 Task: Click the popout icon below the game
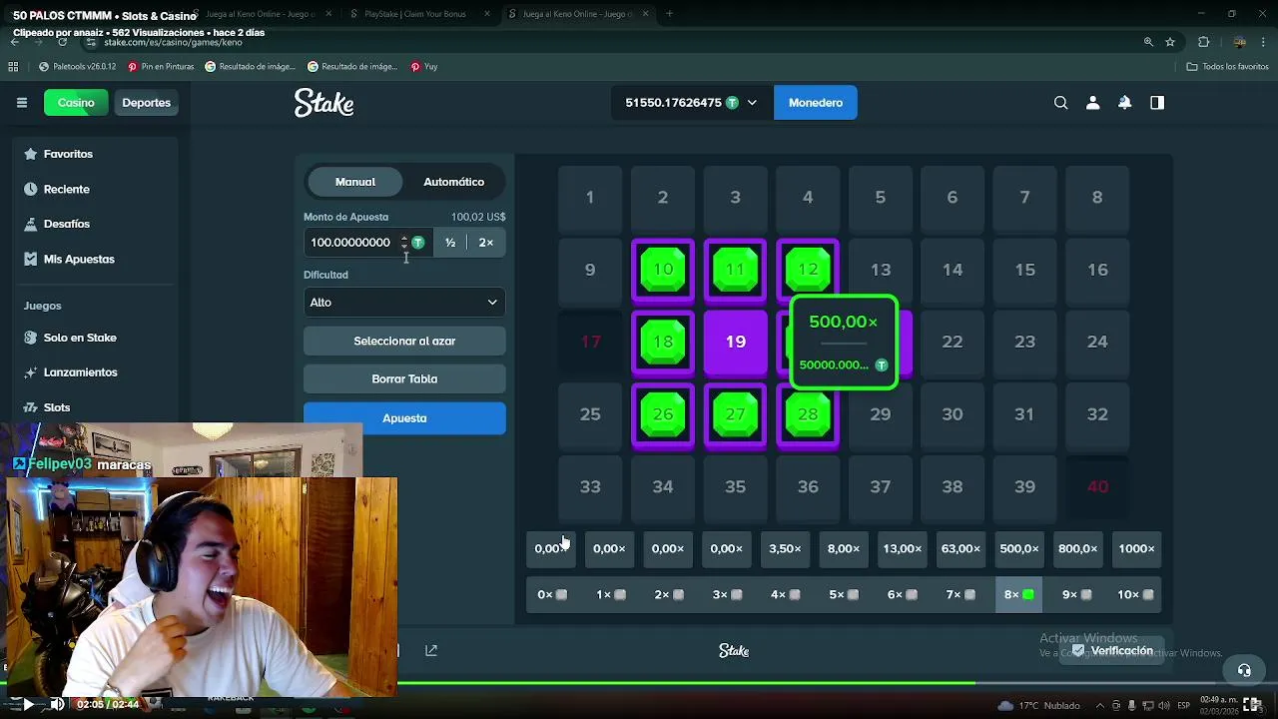click(x=431, y=650)
